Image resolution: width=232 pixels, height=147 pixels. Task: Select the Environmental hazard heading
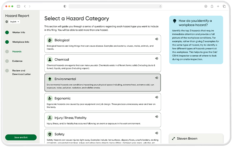[65, 79]
